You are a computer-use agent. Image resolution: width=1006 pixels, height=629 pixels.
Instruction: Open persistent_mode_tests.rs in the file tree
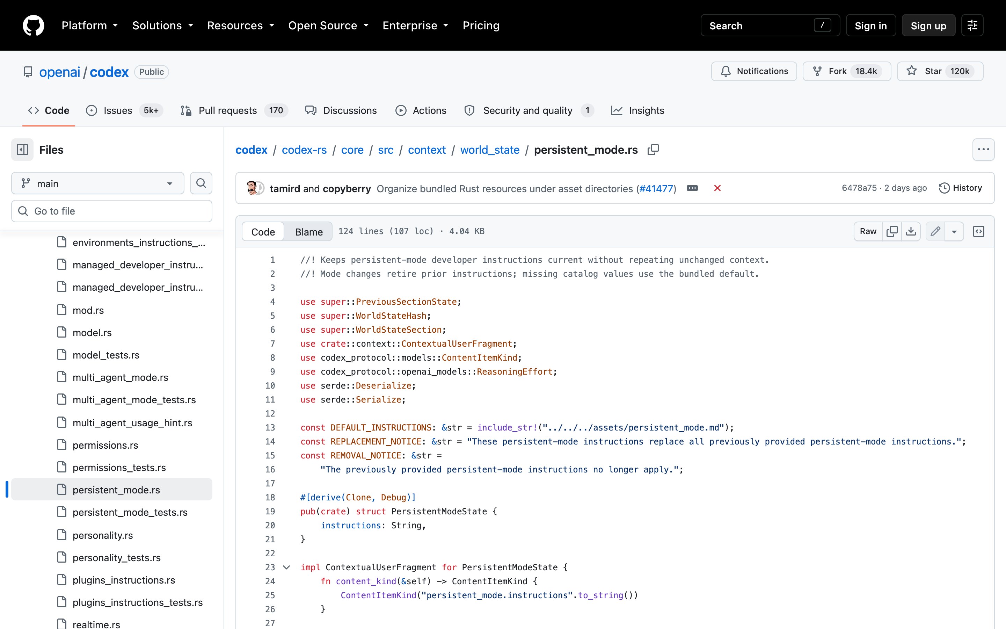112,512
